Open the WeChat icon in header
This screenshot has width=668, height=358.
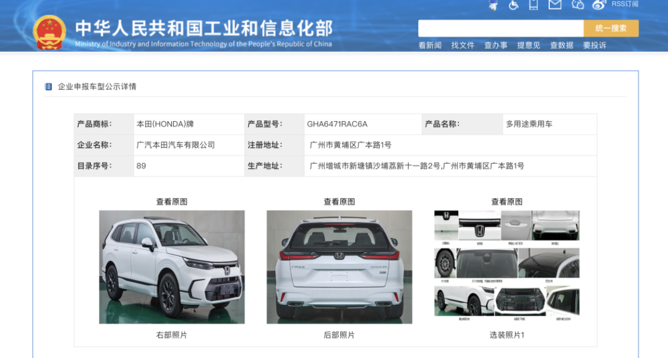click(x=578, y=5)
